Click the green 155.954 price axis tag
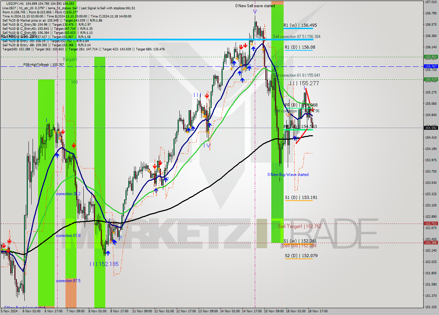 coord(431,57)
